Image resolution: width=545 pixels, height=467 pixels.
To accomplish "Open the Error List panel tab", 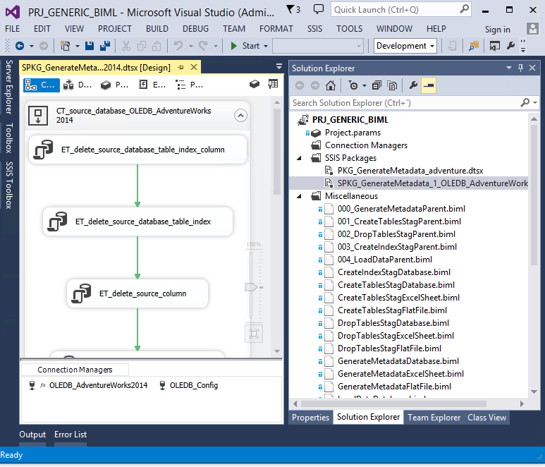I will click(x=71, y=435).
